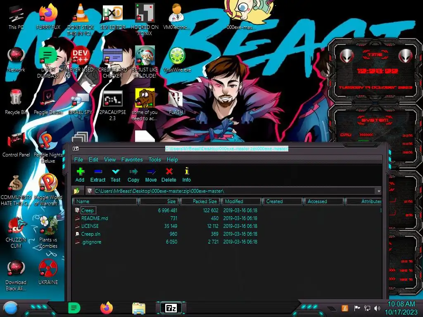Sort by the Size column header
The width and height of the screenshot is (423, 317).
point(159,201)
